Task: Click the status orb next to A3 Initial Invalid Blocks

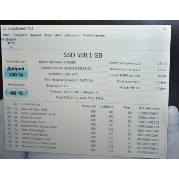Action: coord(10,133)
